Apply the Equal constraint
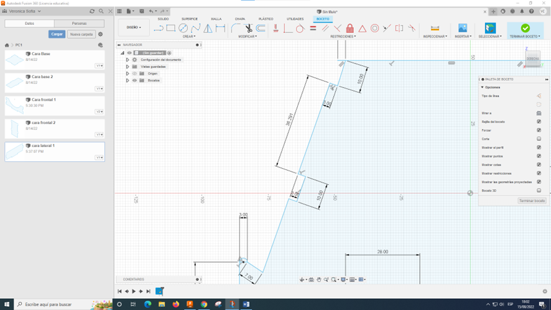Image resolution: width=551 pixels, height=310 pixels. tap(313, 28)
